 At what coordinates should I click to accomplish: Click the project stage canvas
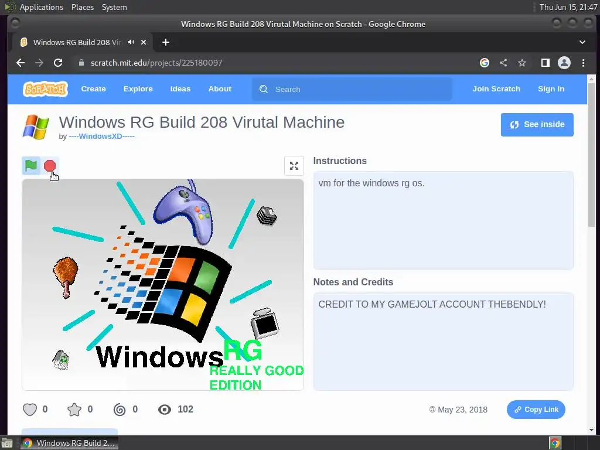(x=163, y=285)
